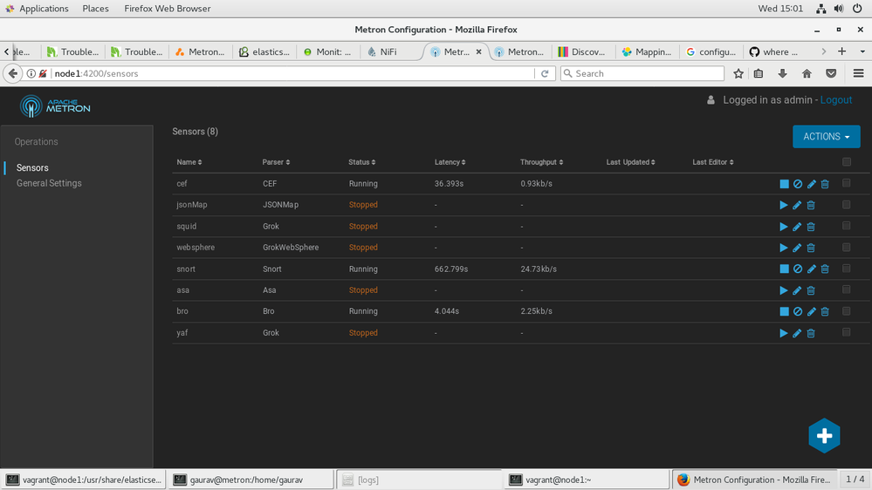
Task: Disable the bro sensor
Action: click(x=798, y=311)
